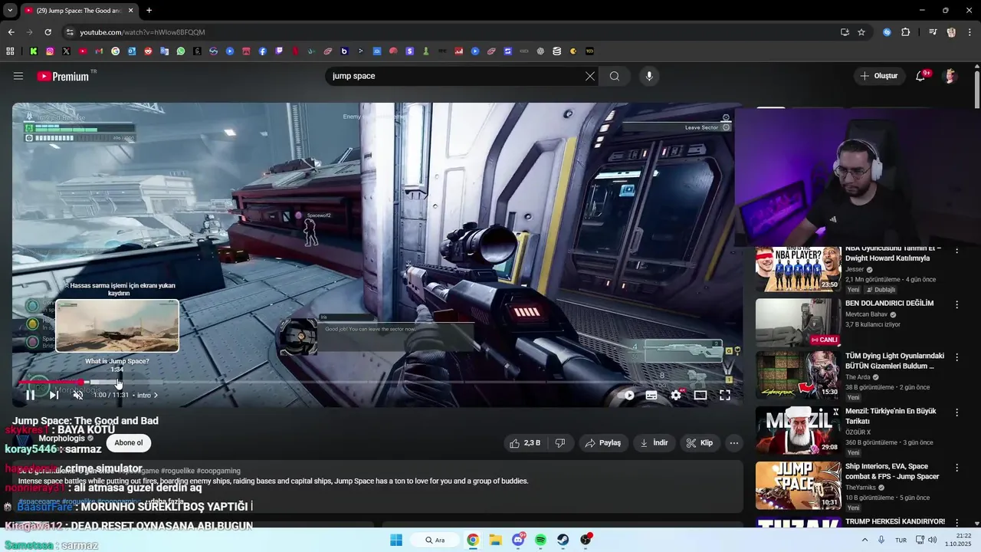Screen dimensions: 981x552
Task: Open the Facebook bookmark icon
Action: pos(263,51)
